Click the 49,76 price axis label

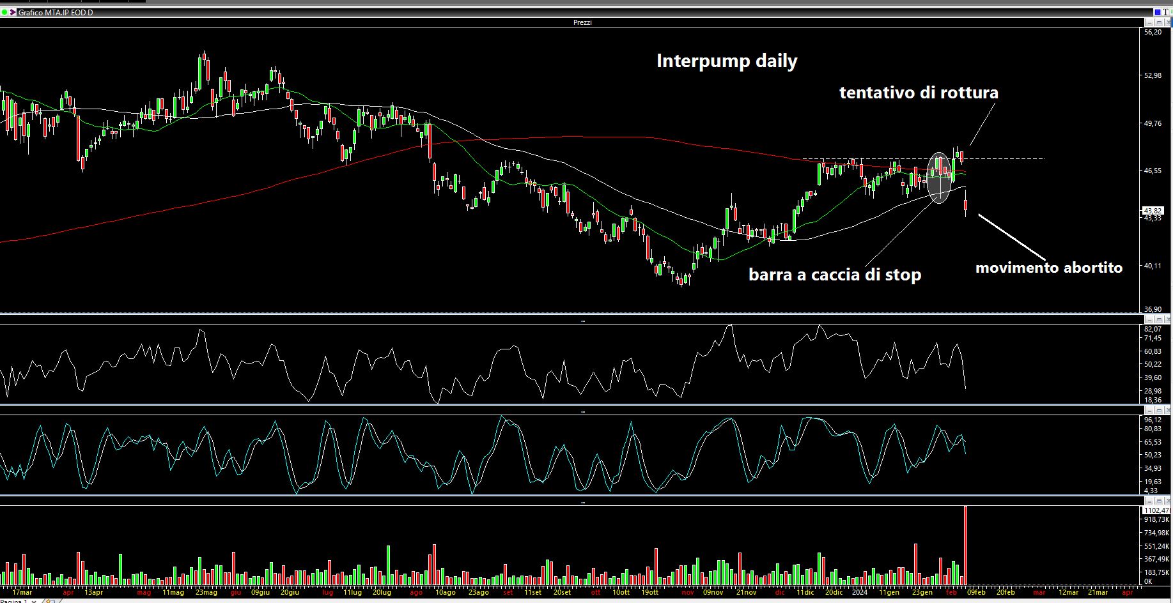pos(1153,123)
